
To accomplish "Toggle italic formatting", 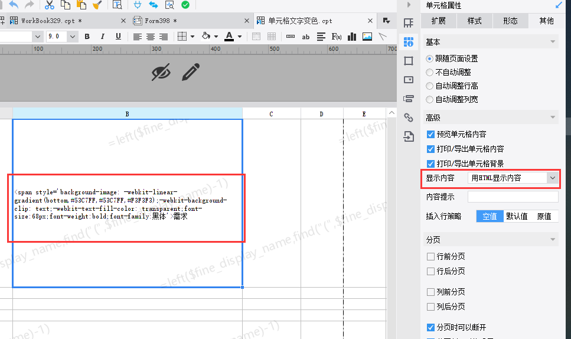I will pos(103,37).
